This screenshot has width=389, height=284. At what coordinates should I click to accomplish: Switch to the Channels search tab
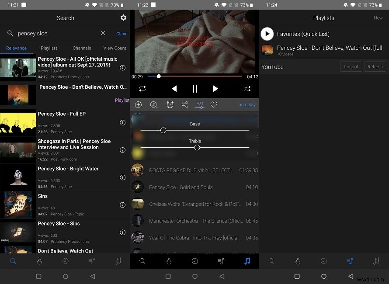[x=82, y=48]
